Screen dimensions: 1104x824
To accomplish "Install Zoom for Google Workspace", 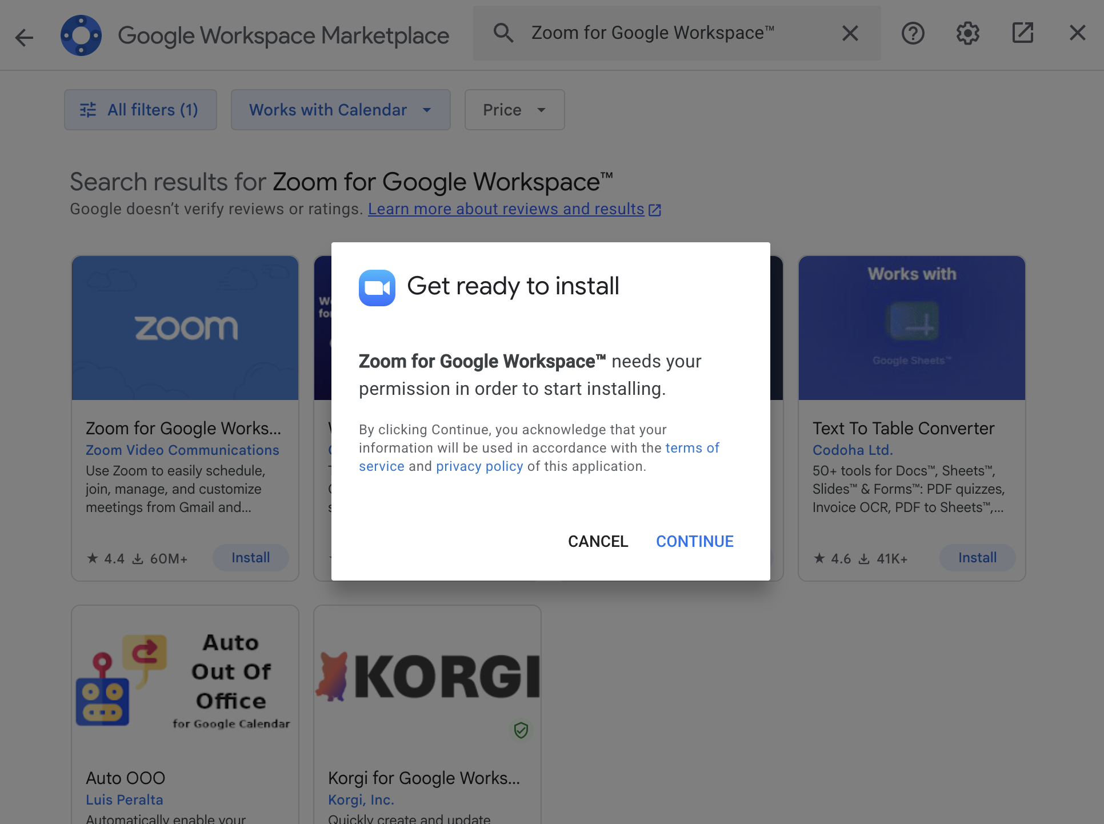I will 250,558.
